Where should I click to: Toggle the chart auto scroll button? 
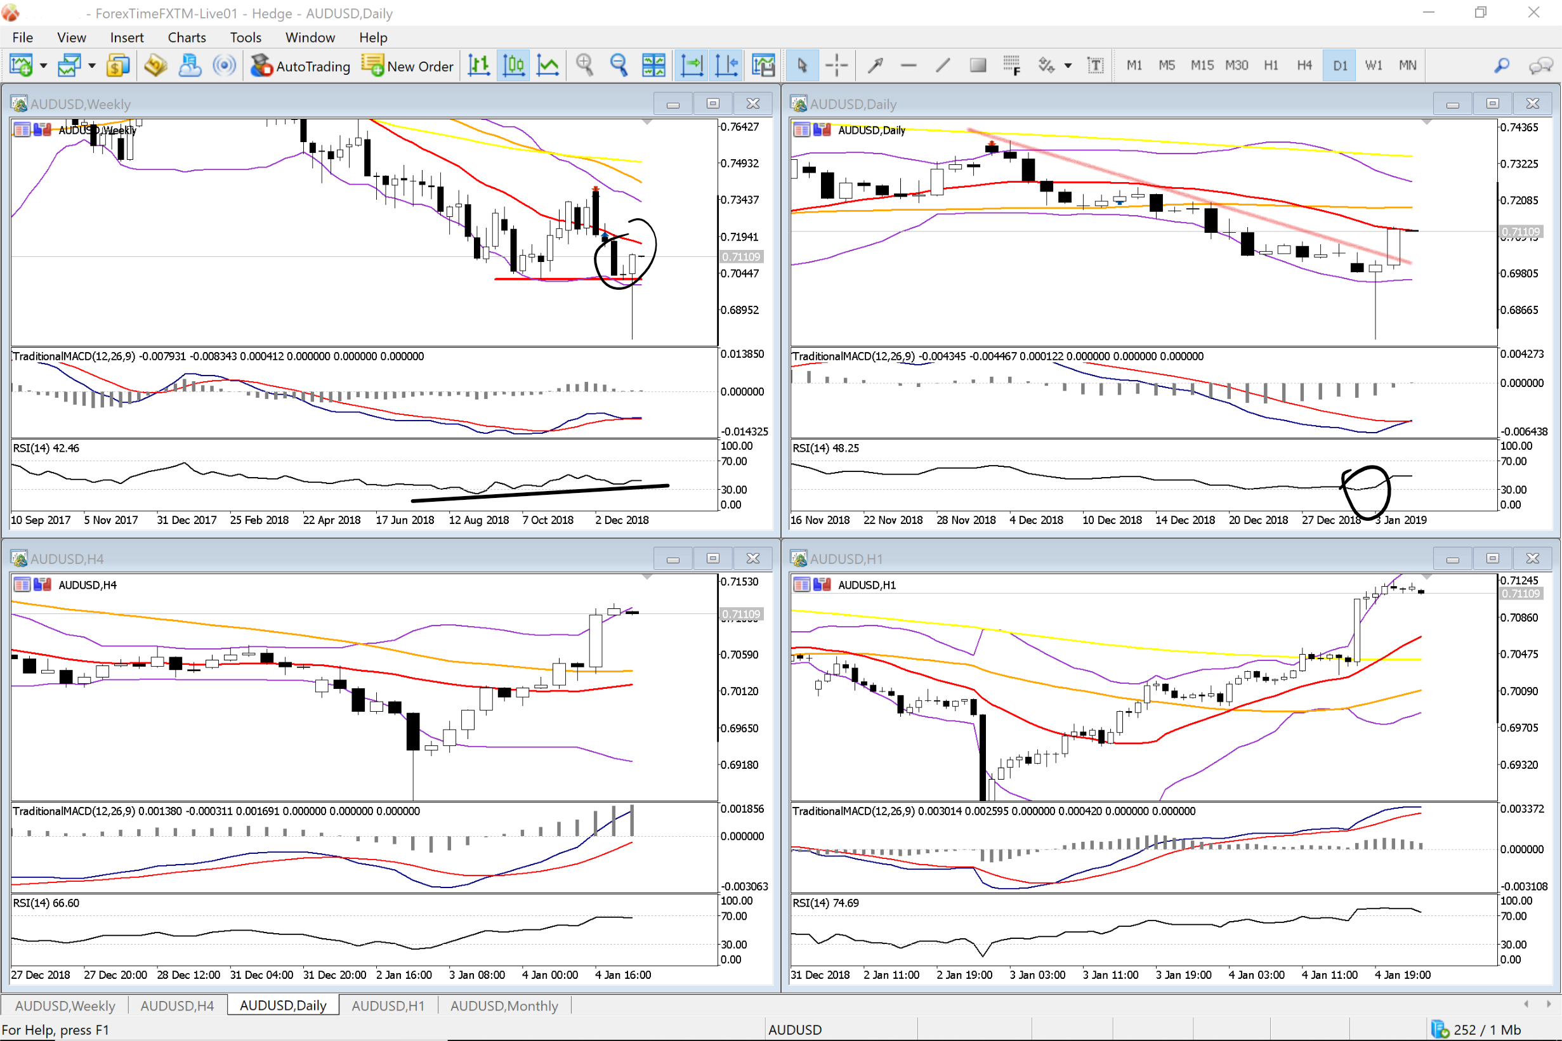tap(692, 66)
